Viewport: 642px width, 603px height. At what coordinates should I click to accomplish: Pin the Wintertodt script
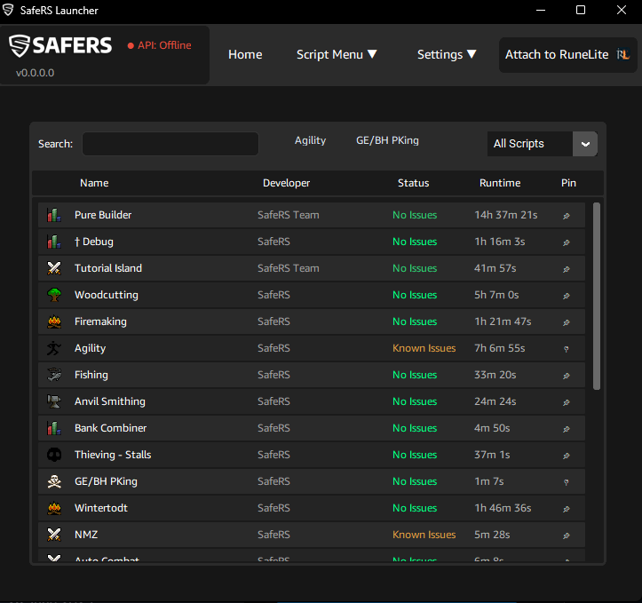point(567,509)
